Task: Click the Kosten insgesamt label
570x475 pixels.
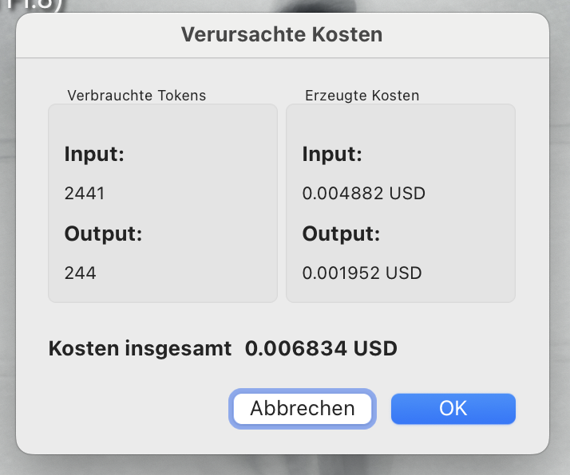Action: (140, 349)
